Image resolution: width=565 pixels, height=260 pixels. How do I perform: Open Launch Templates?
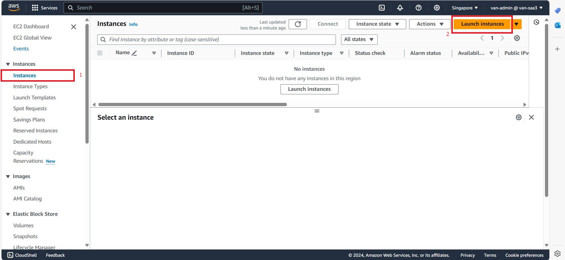click(34, 98)
